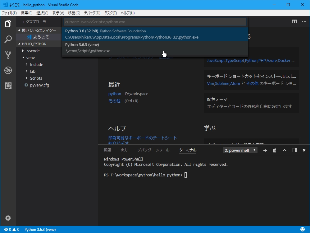Collapse the HELLO_PYTHON folder section

[x=19, y=44]
